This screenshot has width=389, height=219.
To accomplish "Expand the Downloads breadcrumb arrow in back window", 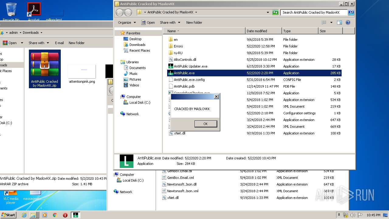I will (x=41, y=33).
